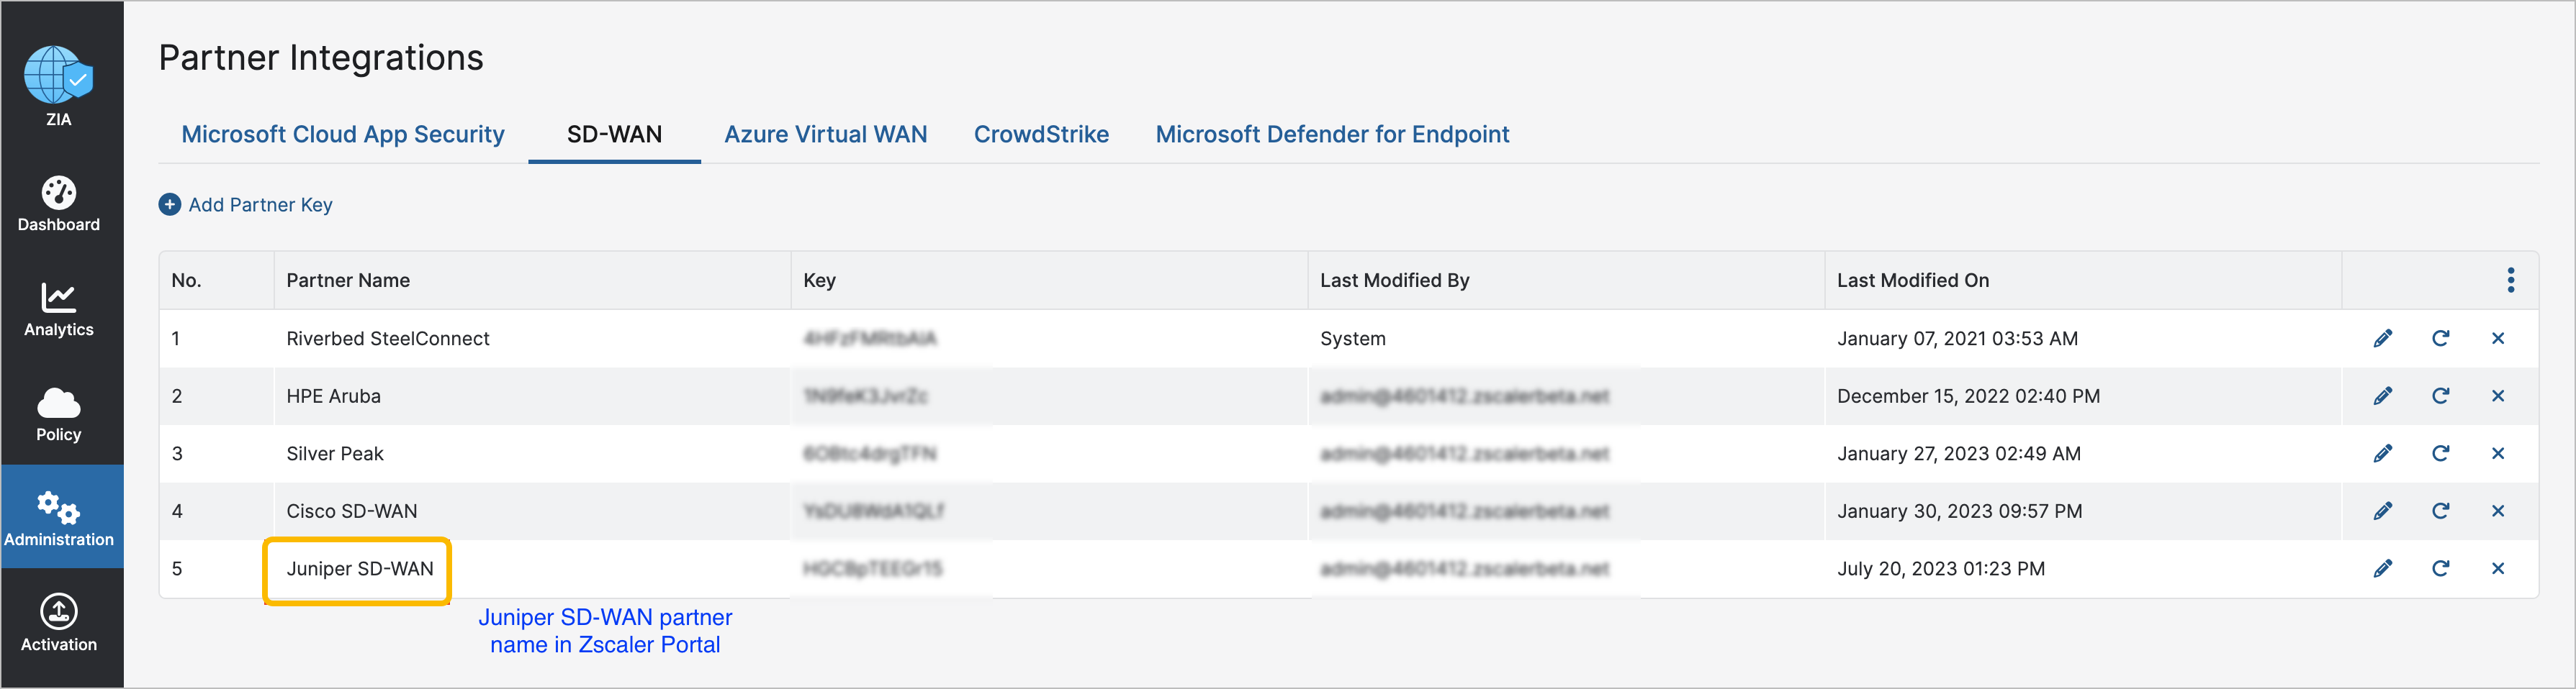Open Microsoft Defender for Endpoint tab
Image resolution: width=2576 pixels, height=689 pixels.
pyautogui.click(x=1332, y=134)
